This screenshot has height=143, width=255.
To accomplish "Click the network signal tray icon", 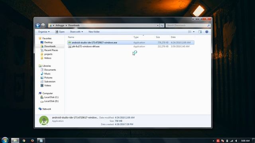I will point(232,141).
